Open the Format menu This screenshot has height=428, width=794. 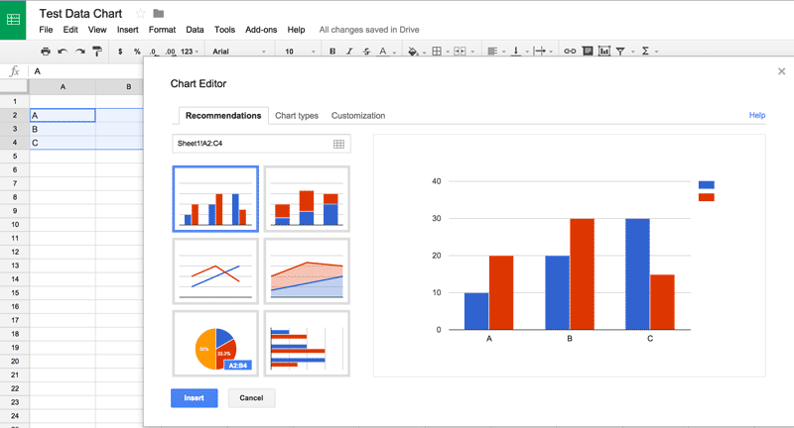[x=162, y=30]
